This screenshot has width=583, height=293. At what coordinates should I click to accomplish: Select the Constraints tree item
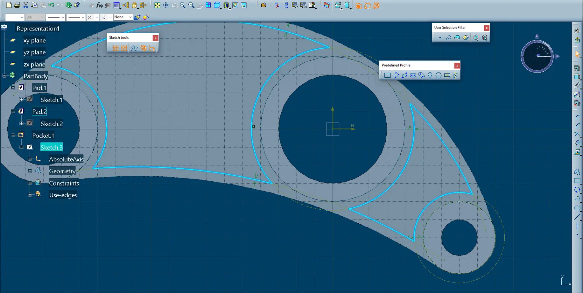64,183
